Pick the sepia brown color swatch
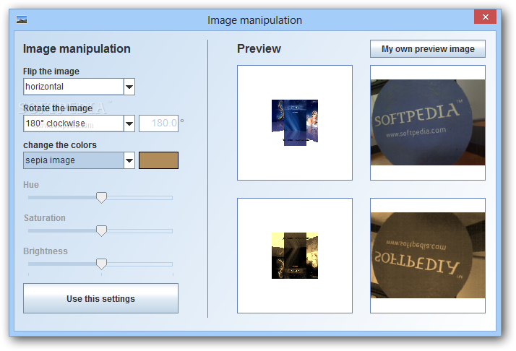The image size is (516, 351). [x=158, y=160]
